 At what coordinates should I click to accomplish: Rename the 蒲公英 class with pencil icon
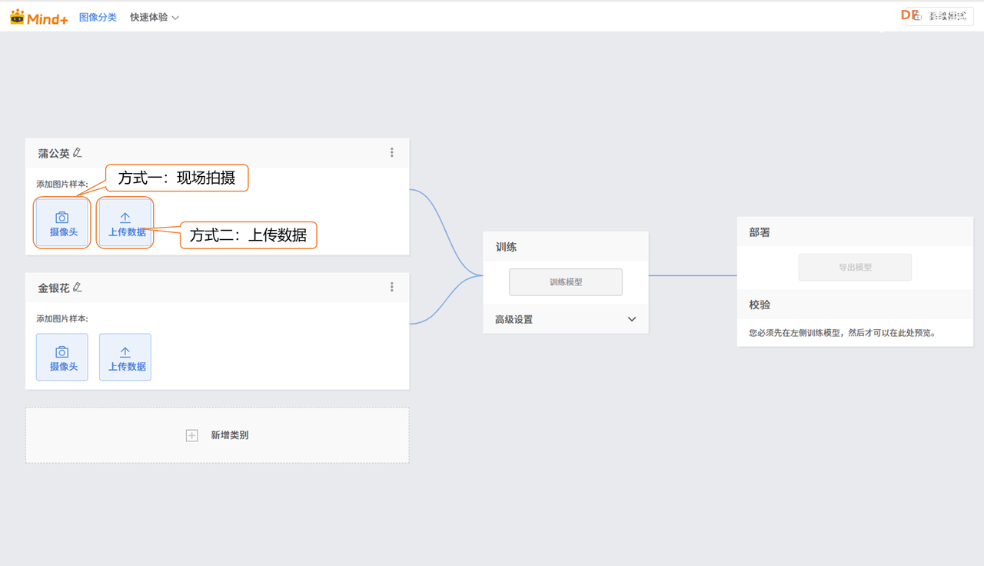click(77, 153)
